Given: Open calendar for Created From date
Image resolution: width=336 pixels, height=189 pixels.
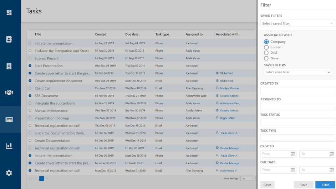Looking at the screenshot, I should (x=293, y=154).
